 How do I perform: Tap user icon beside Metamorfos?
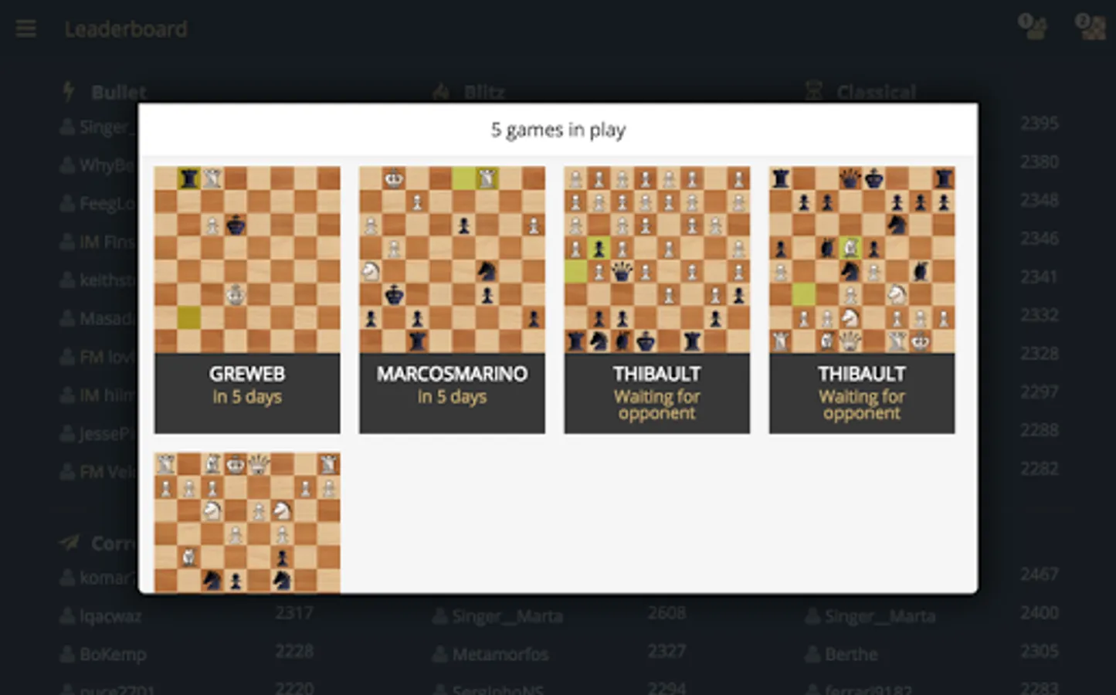coord(440,654)
